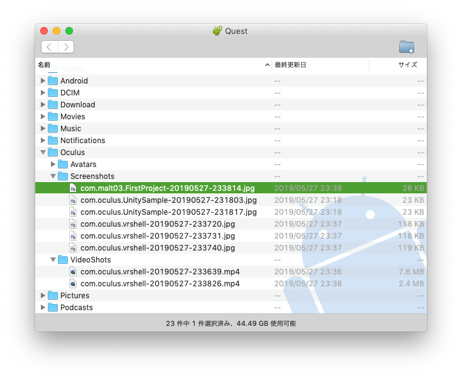
Task: Click the status bar 44.49 GB text
Action: (x=253, y=323)
